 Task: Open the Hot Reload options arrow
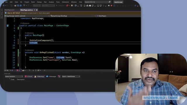(x=69, y=6)
